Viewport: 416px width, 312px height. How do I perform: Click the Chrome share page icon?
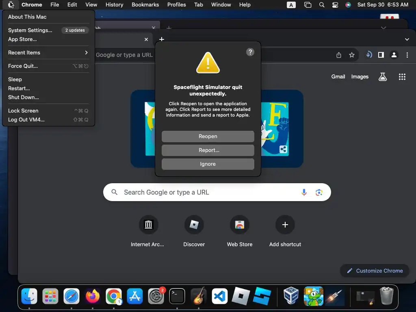pos(338,55)
